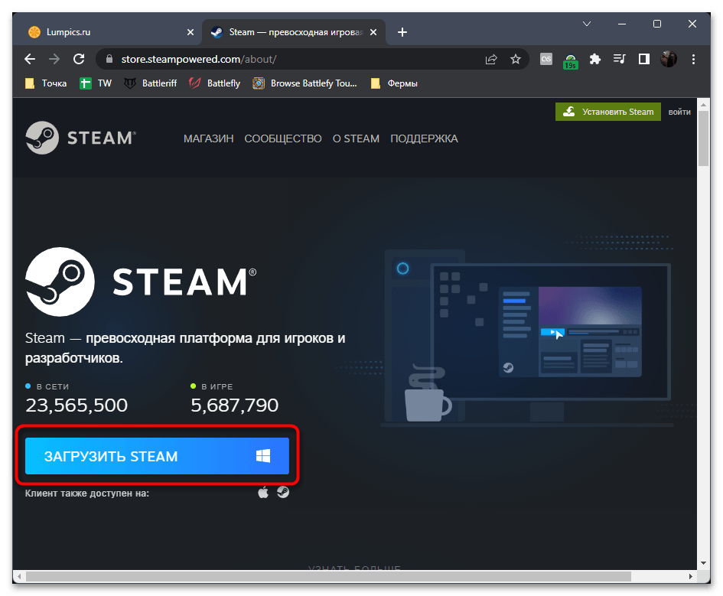Screen dimensions: 723x596
Task: Open the СООБЩЕСТВО menu
Action: 282,138
